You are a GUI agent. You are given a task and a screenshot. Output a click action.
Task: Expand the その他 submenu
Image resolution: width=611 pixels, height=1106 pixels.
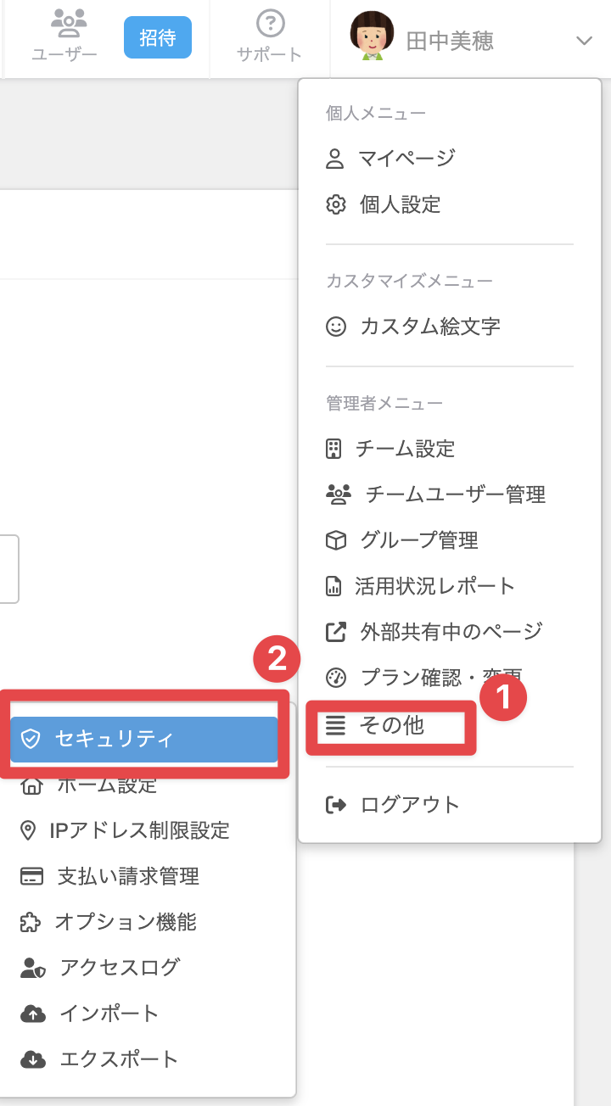click(391, 726)
